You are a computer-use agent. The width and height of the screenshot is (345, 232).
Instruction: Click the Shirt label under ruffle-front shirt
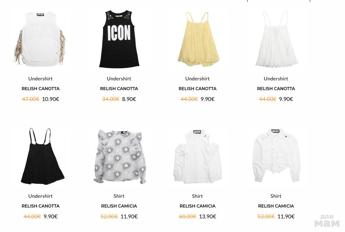(x=276, y=196)
